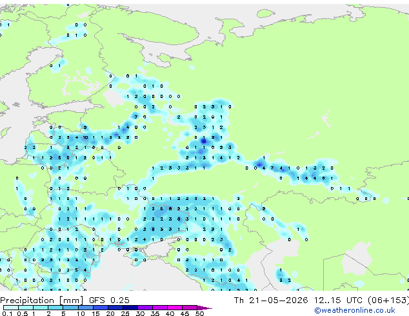Click the '(06+153)' forecast run label

point(388,301)
